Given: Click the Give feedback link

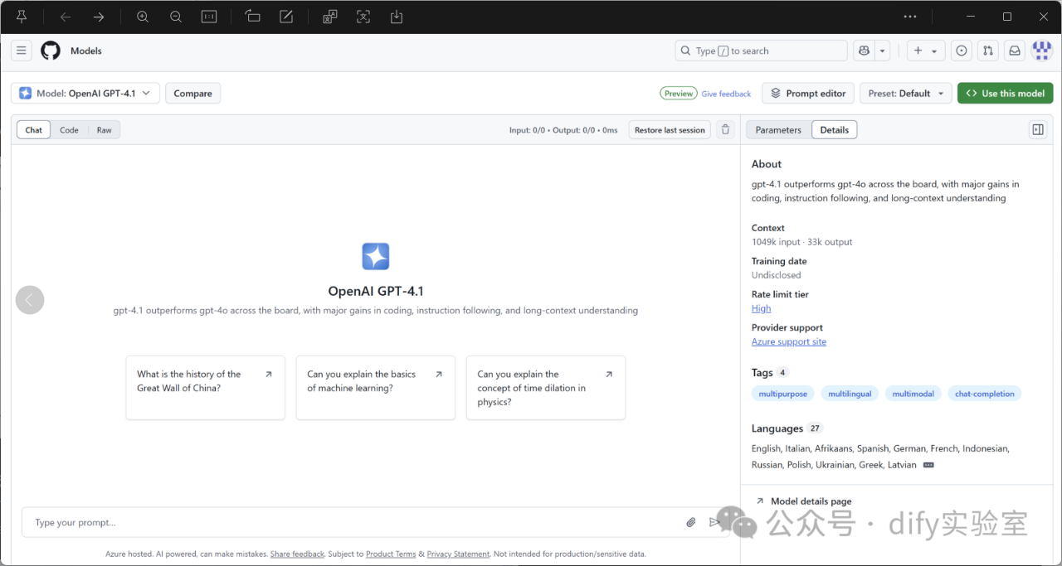Looking at the screenshot, I should pyautogui.click(x=726, y=94).
